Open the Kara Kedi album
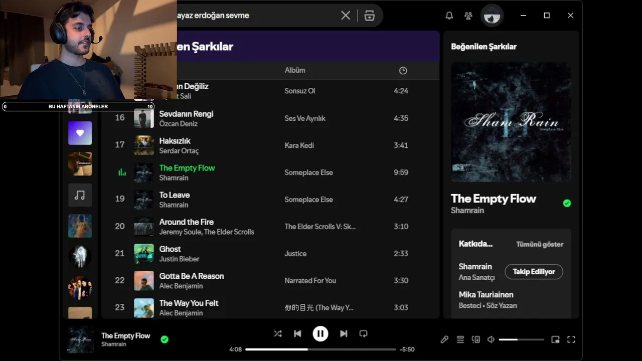The height and width of the screenshot is (361, 642). point(299,145)
